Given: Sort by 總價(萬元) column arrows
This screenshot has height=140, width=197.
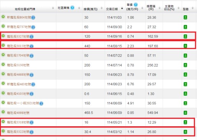Looking at the screenshot, I should pyautogui.click(x=102, y=8).
